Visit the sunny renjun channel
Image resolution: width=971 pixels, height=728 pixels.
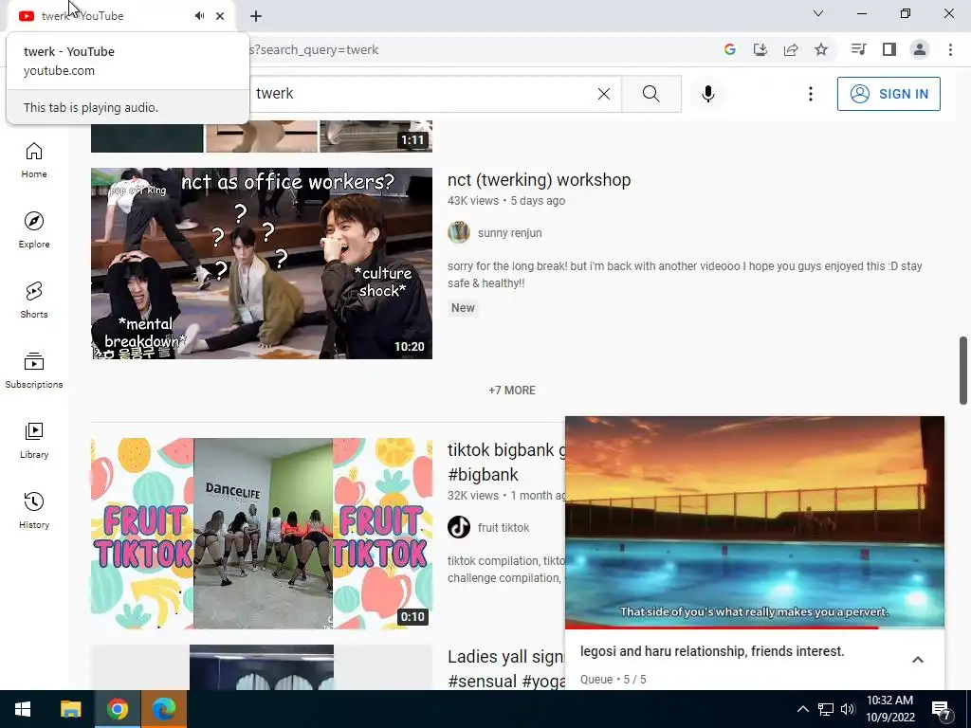(x=509, y=233)
